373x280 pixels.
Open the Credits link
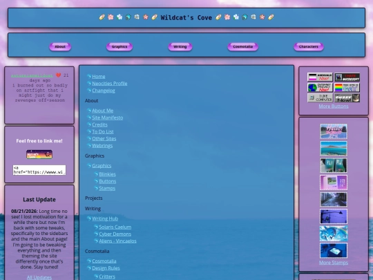pos(99,124)
